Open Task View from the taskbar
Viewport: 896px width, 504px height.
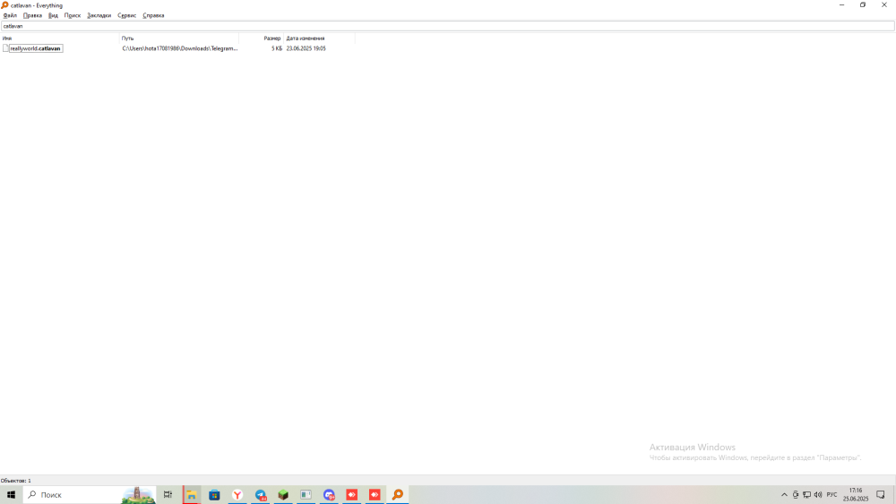pyautogui.click(x=168, y=495)
